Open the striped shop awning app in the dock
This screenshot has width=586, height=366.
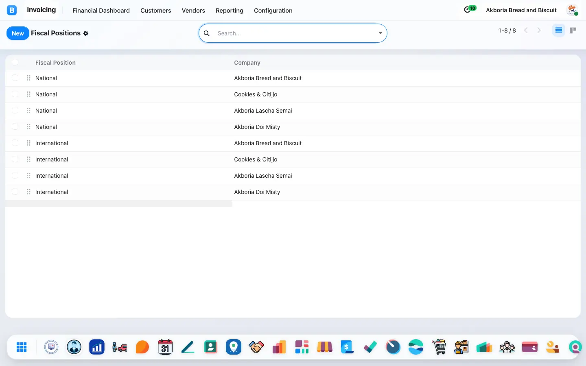(x=325, y=347)
